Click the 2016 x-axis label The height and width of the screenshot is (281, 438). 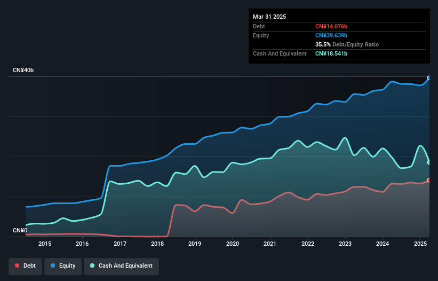pos(82,244)
